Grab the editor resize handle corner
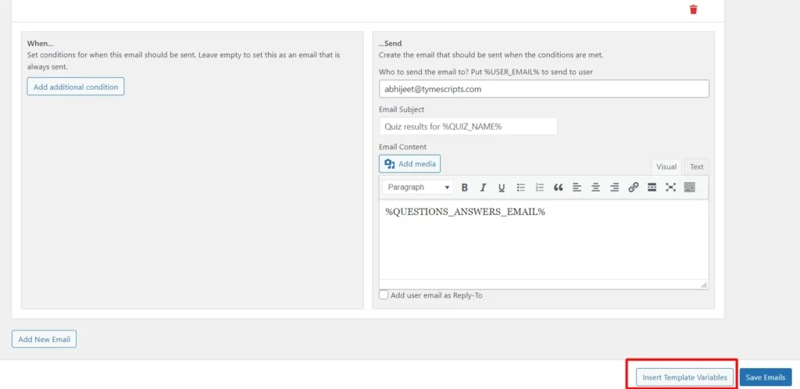The height and width of the screenshot is (389, 800). pos(704,285)
